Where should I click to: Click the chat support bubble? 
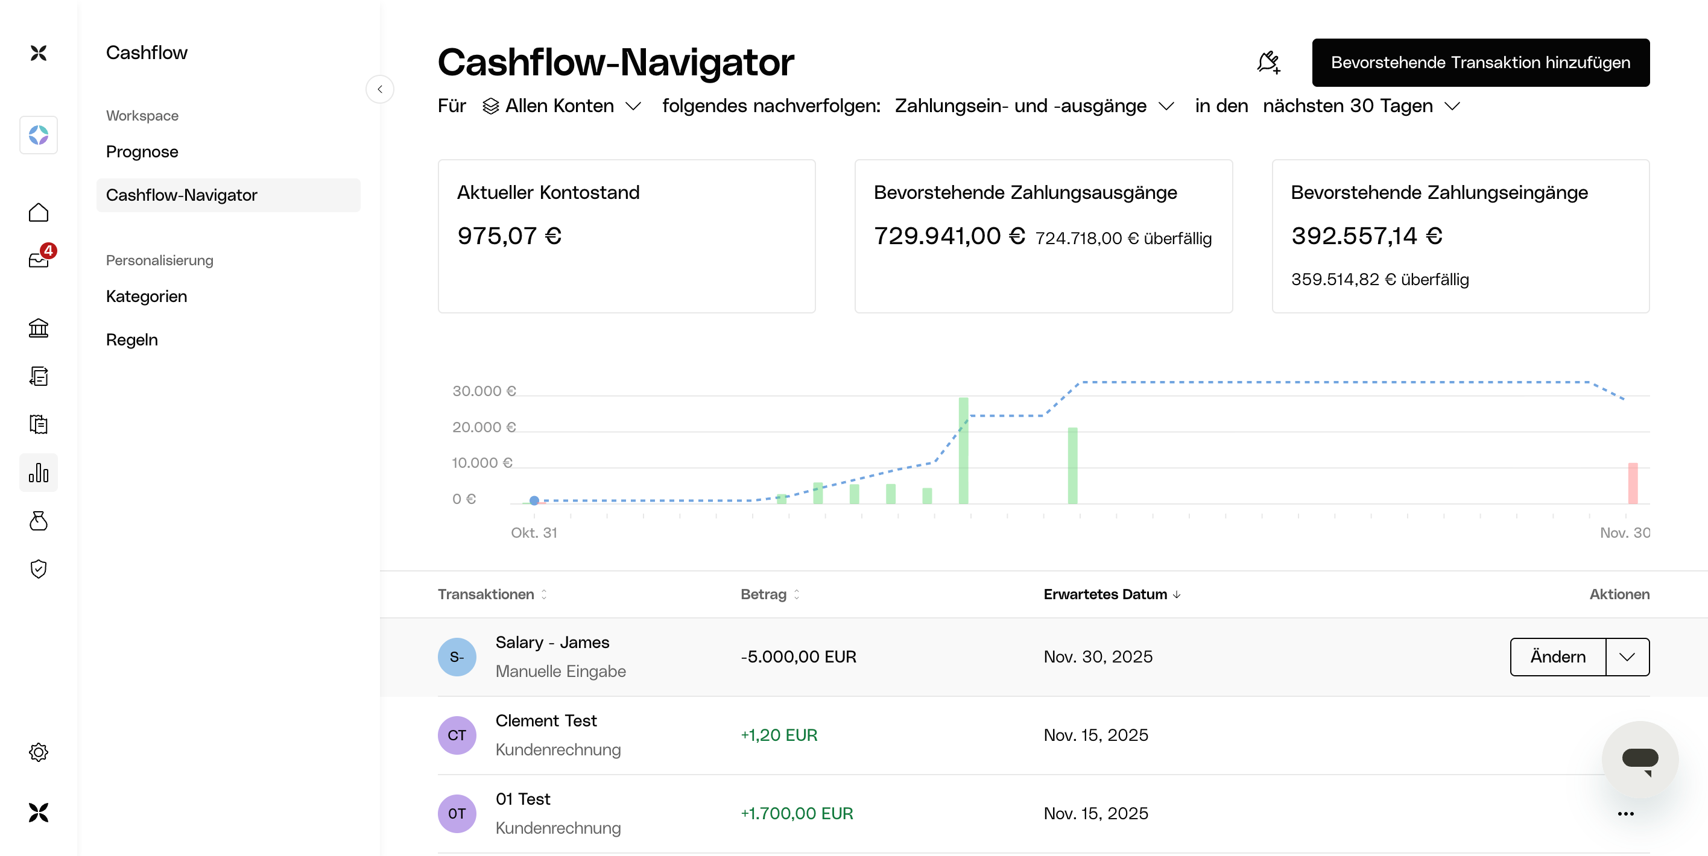click(1640, 760)
